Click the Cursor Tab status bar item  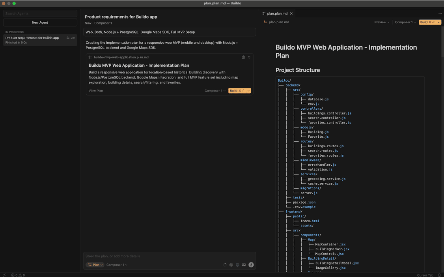425,275
